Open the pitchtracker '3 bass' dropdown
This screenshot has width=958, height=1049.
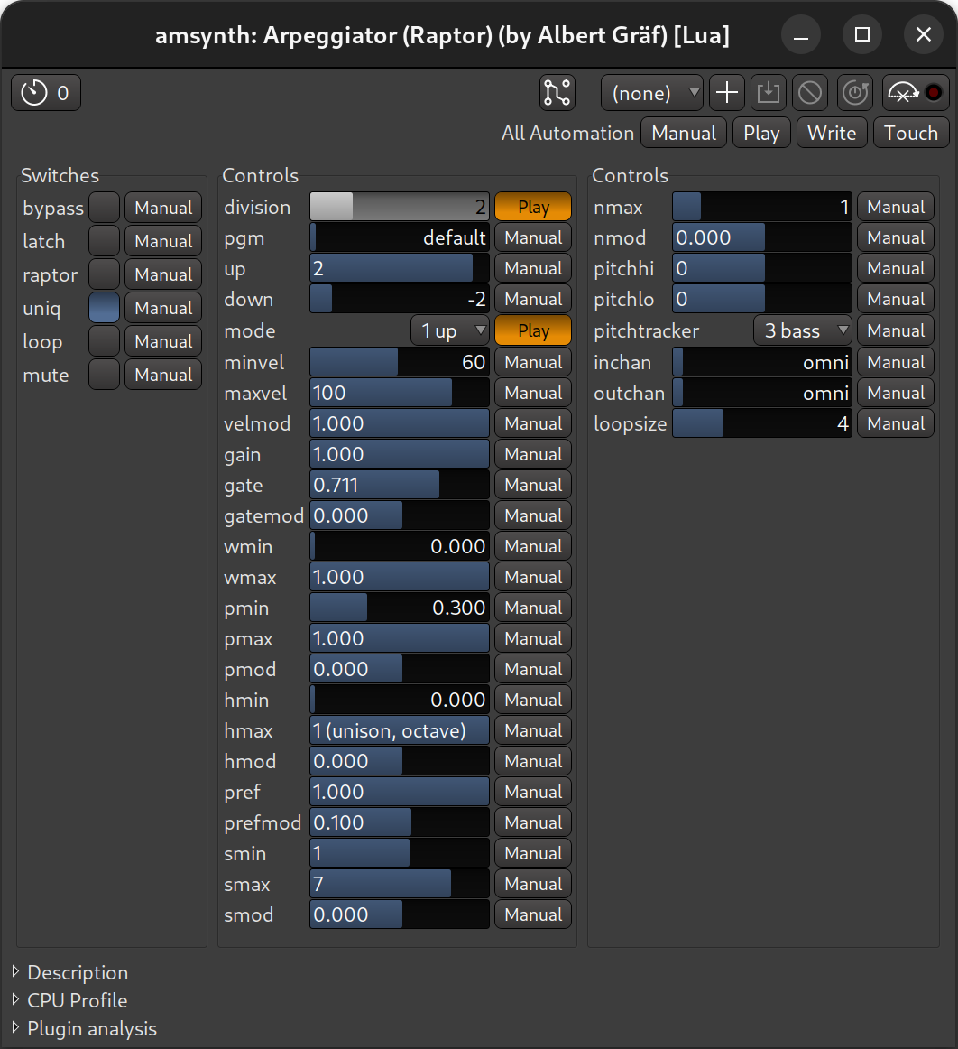(802, 330)
